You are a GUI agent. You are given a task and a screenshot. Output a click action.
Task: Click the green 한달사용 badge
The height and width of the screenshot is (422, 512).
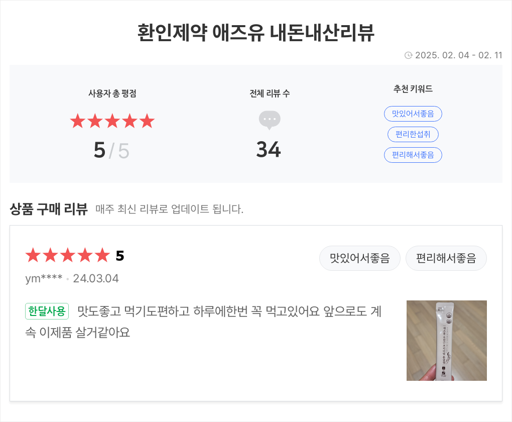pos(47,311)
